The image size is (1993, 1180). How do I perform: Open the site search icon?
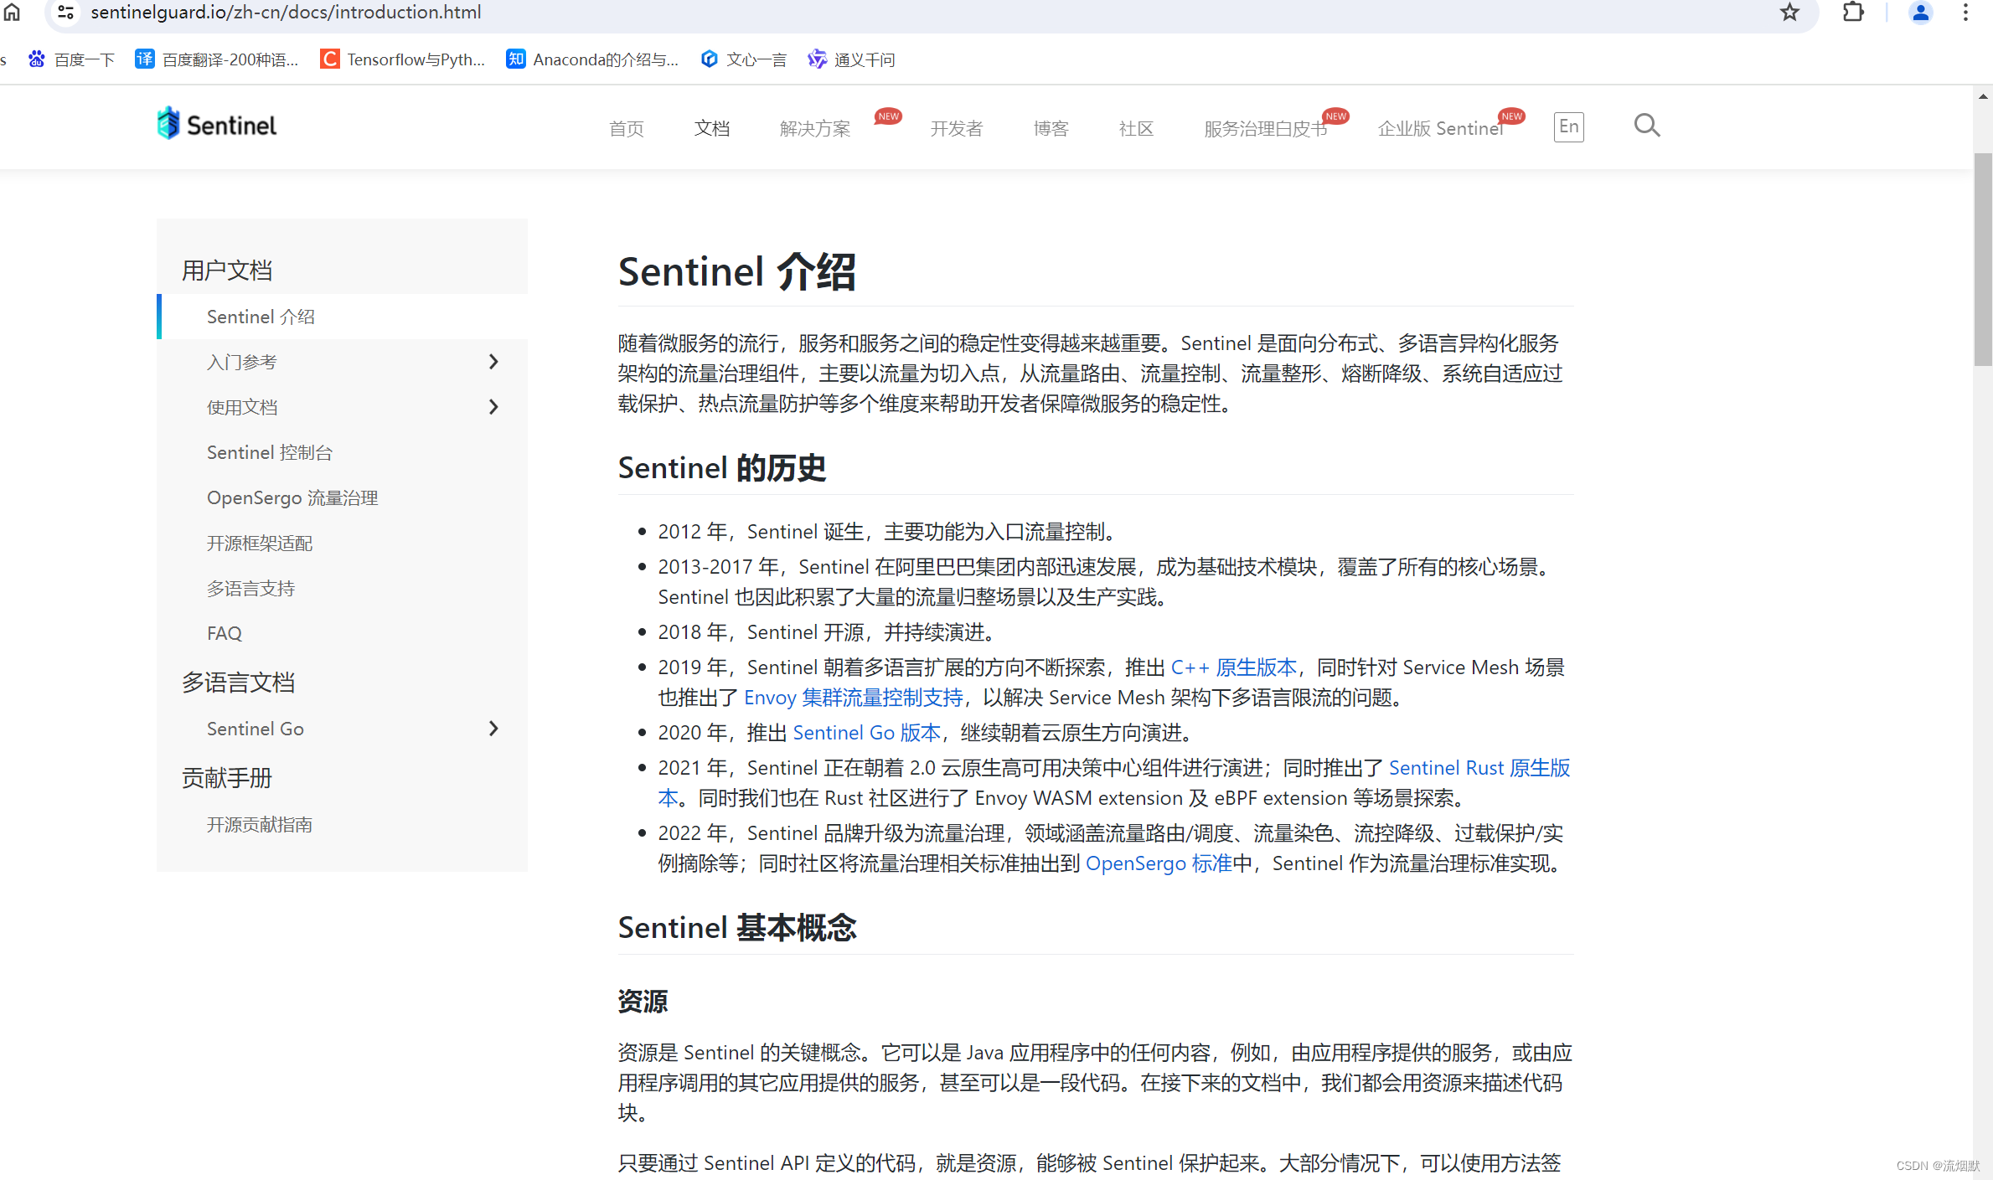click(x=1645, y=126)
